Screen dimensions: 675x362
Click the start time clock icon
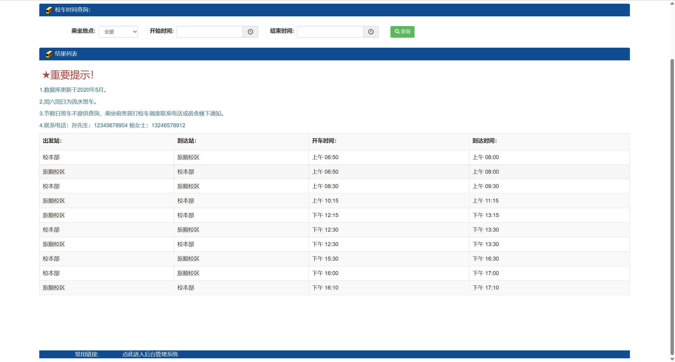pos(250,32)
